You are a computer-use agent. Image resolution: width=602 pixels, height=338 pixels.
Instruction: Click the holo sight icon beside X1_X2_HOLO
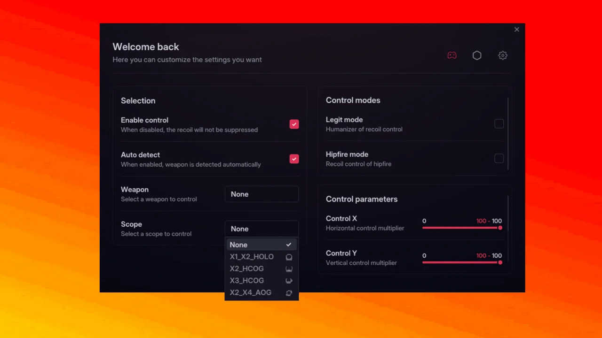[x=289, y=257]
